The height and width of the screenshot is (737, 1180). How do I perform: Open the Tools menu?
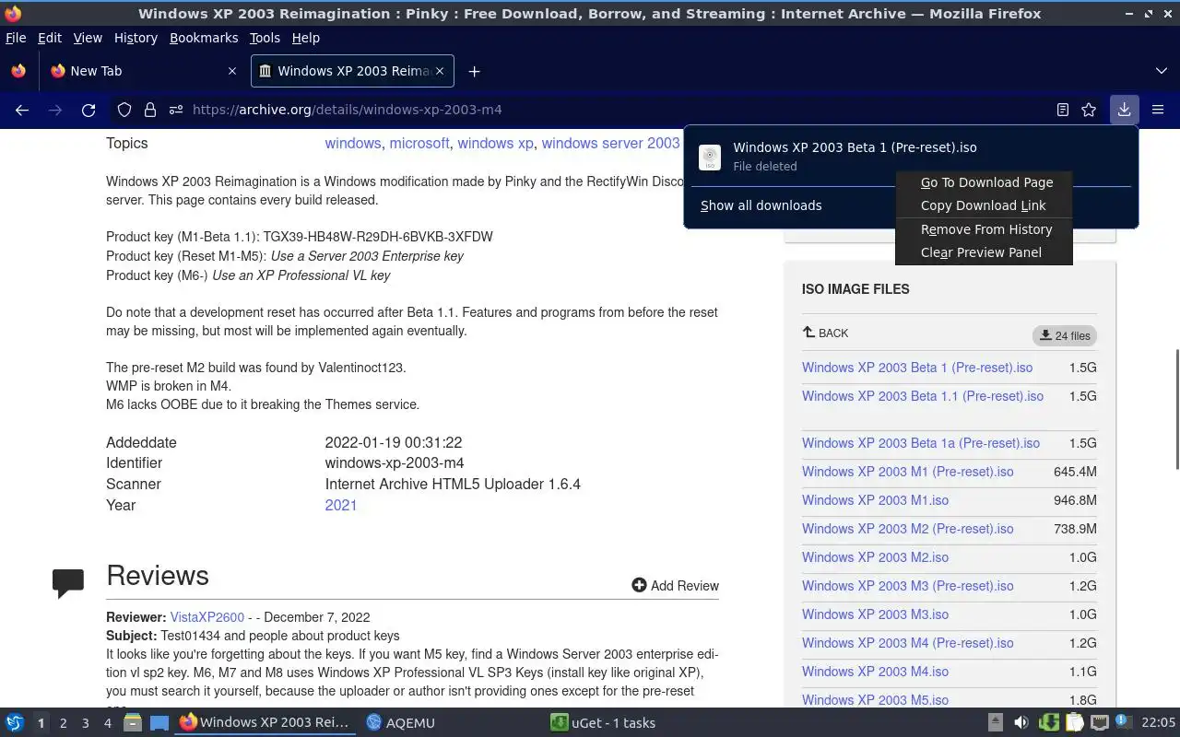[265, 38]
